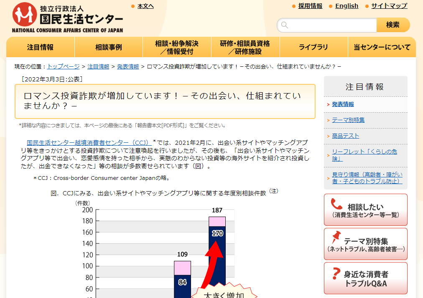The image size is (423, 298).
Task: Jump to 本文へ skip link
Action: (x=145, y=6)
